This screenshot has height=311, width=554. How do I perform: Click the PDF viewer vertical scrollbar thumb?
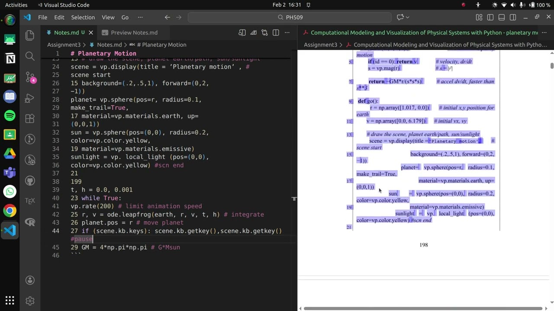pos(552,65)
